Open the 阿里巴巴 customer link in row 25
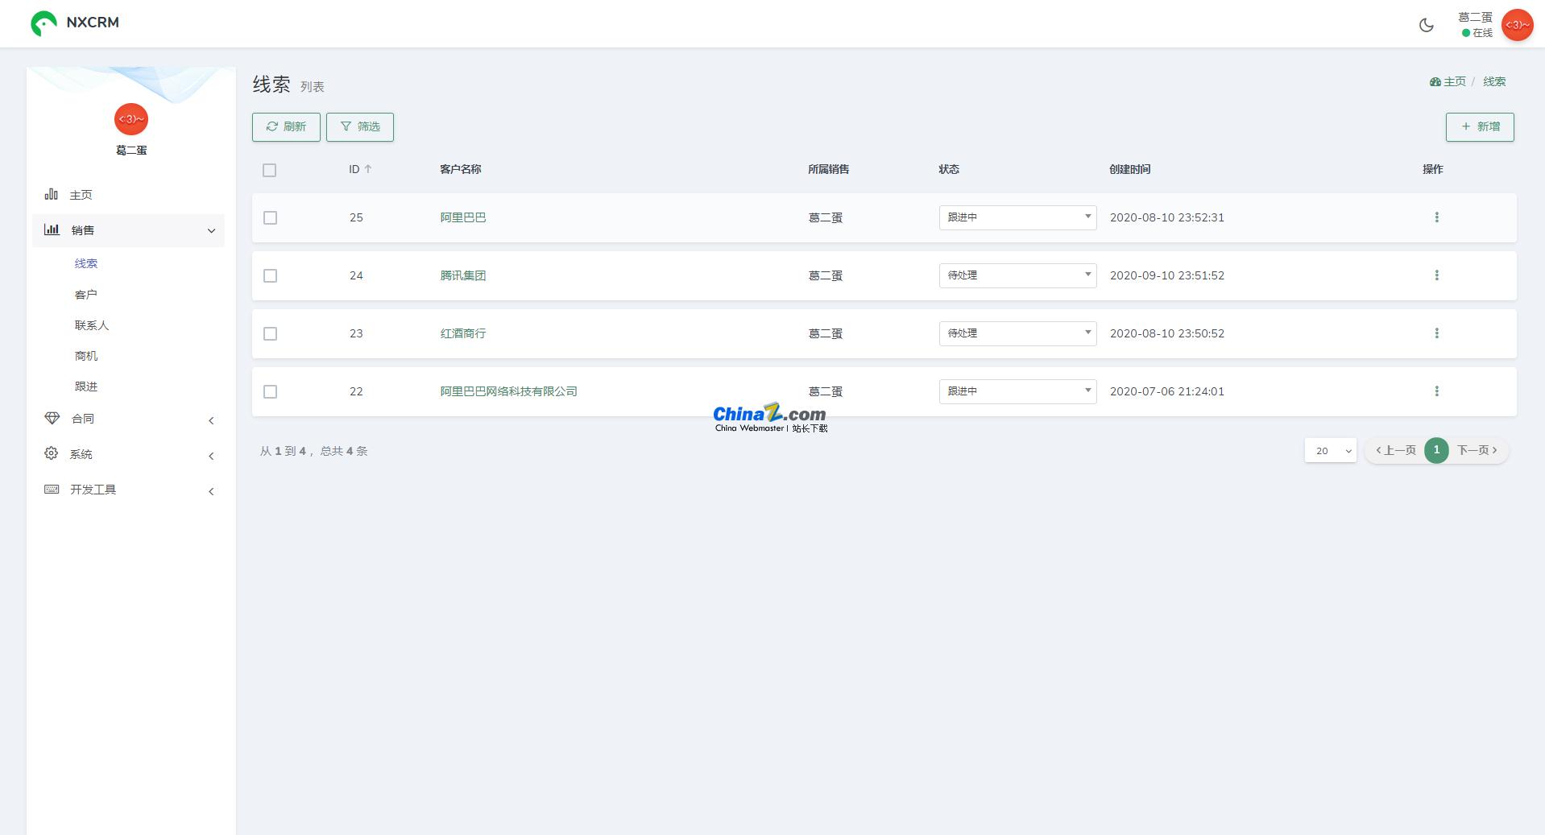Image resolution: width=1545 pixels, height=835 pixels. point(463,217)
